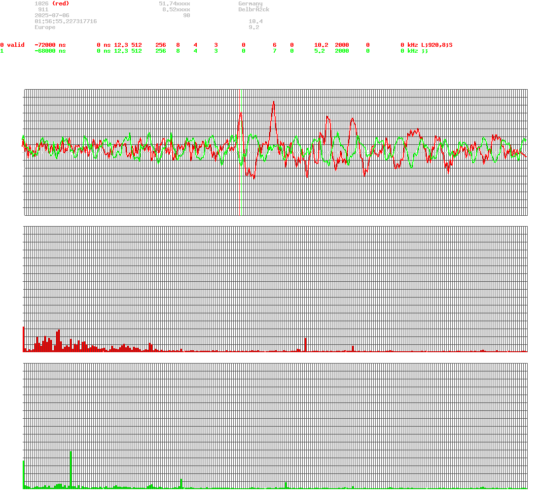Select the timestamp 01:56:55.227317716
This screenshot has height=500, width=540.
coord(66,21)
